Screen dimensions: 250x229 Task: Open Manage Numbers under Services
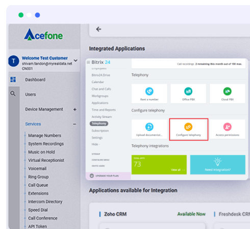44,136
